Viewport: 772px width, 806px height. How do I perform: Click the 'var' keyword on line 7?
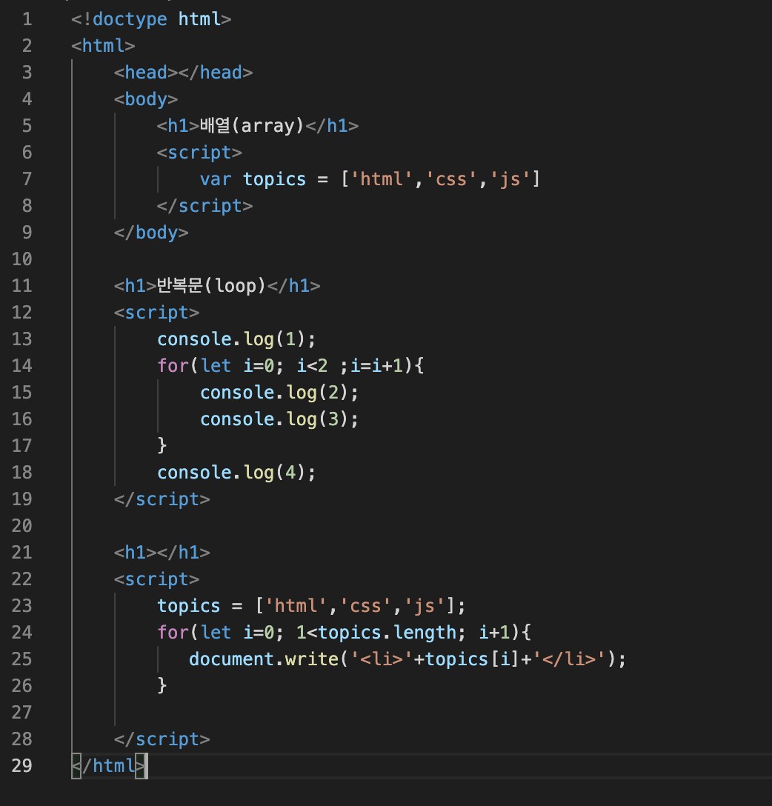coord(216,179)
